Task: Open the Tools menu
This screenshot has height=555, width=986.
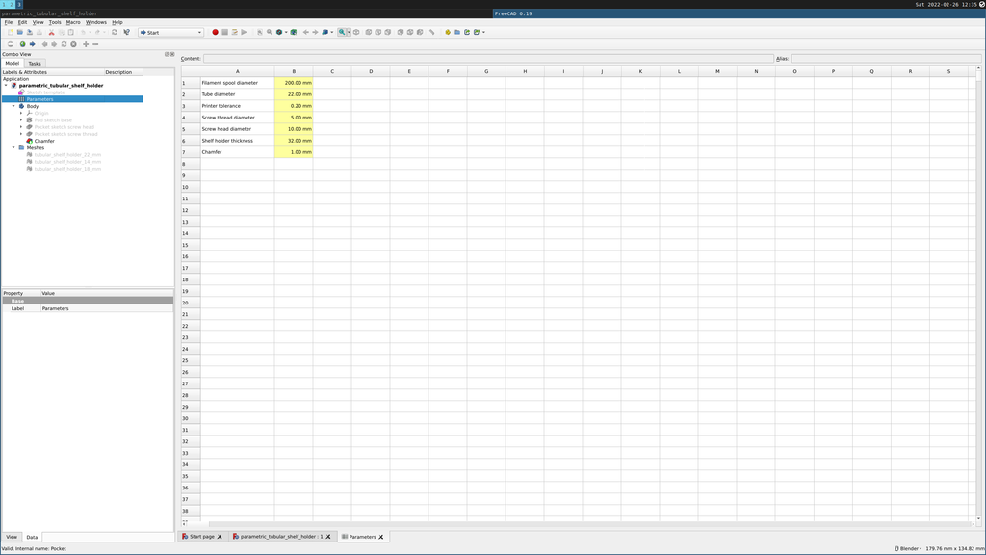Action: coord(55,22)
